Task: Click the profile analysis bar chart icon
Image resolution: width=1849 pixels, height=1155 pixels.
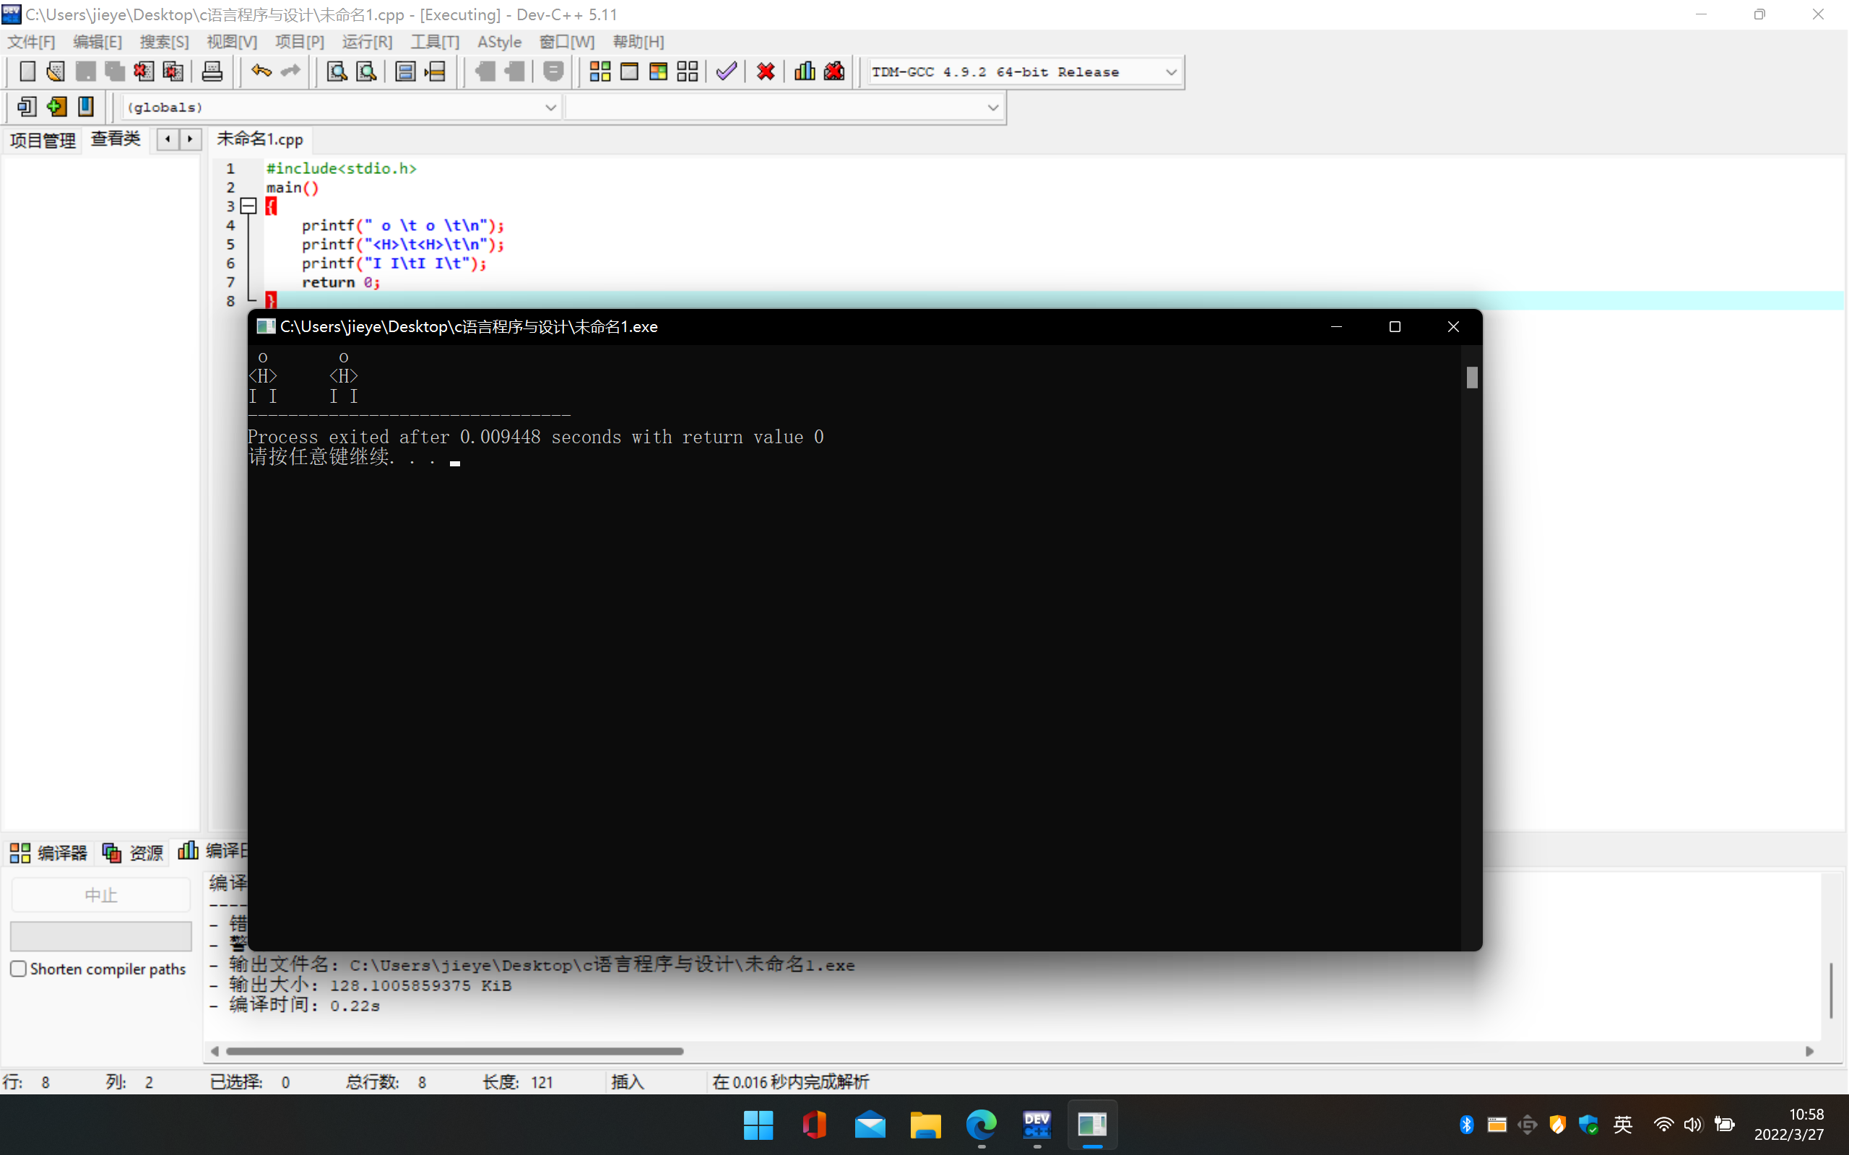Action: [x=805, y=71]
